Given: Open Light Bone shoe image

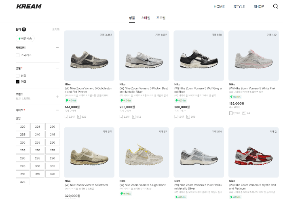Looking at the screenshot, I should tap(144, 152).
